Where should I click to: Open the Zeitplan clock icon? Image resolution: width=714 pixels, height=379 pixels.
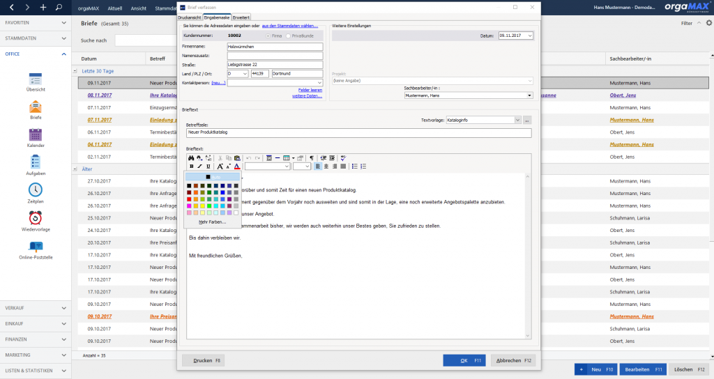36,194
